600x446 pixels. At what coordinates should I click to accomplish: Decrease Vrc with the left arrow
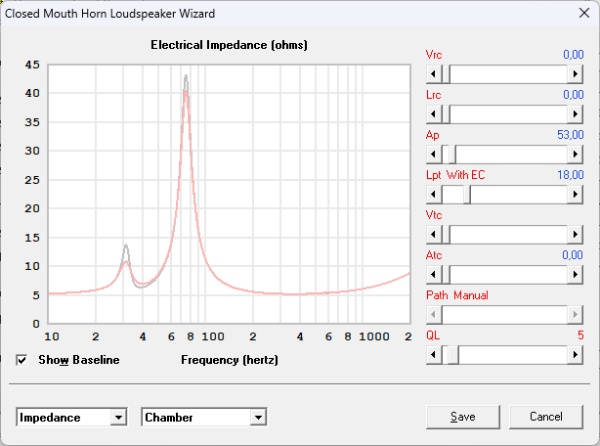(x=434, y=74)
